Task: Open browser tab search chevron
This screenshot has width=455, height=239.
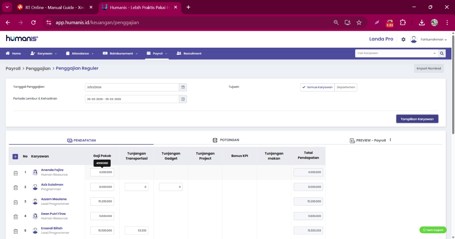Action: pyautogui.click(x=6, y=7)
